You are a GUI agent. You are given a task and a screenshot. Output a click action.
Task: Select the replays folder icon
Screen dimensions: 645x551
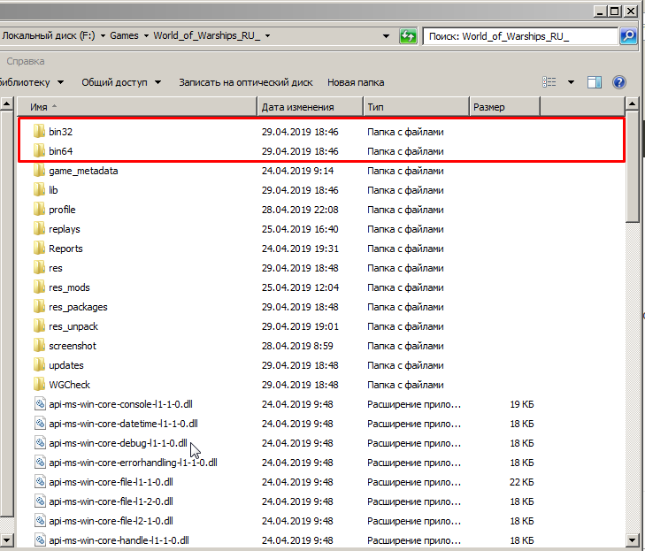[39, 229]
